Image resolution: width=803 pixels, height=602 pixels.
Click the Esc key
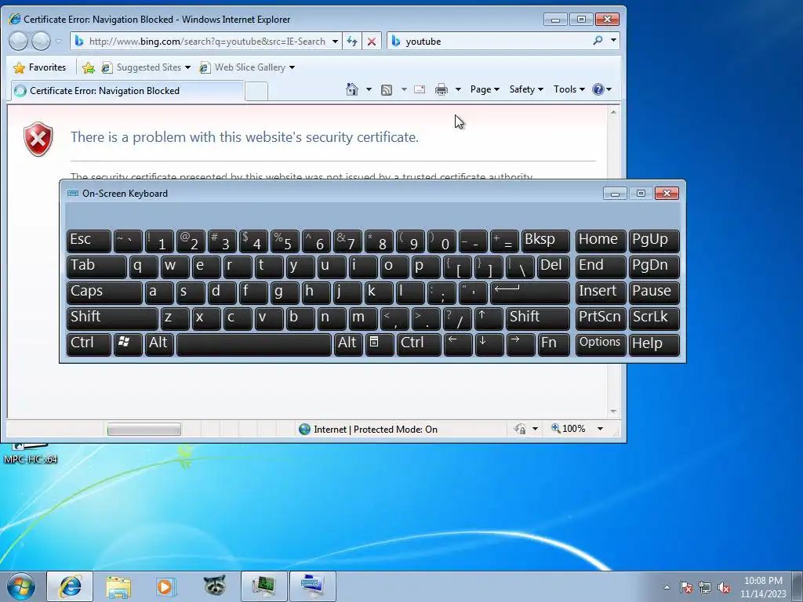coord(89,241)
